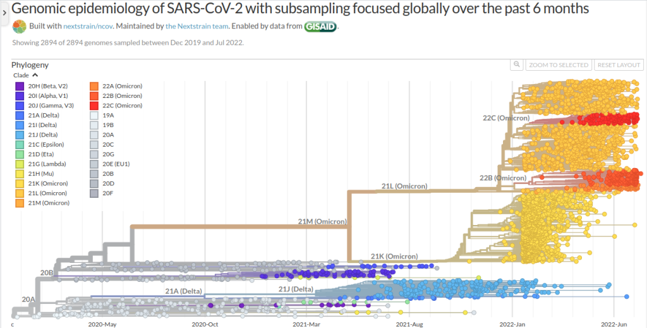647x328 pixels.
Task: Select 21D (Eta) legend swatch
Action: coord(20,154)
